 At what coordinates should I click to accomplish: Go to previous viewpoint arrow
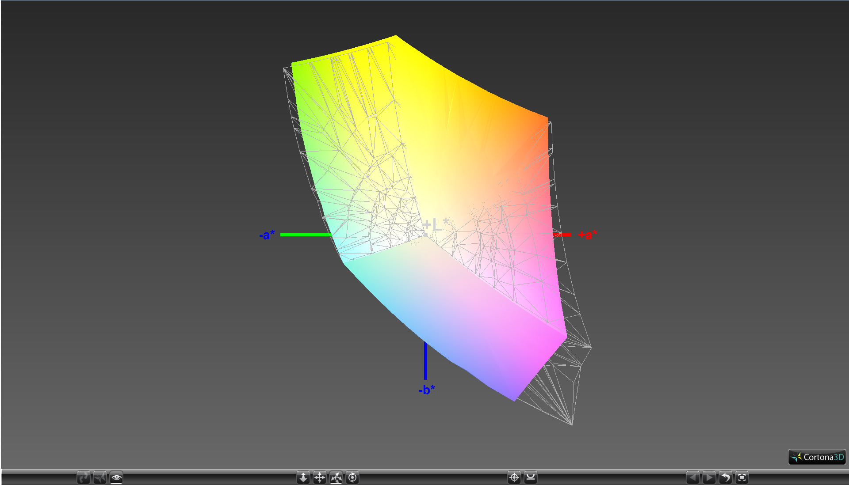[693, 477]
